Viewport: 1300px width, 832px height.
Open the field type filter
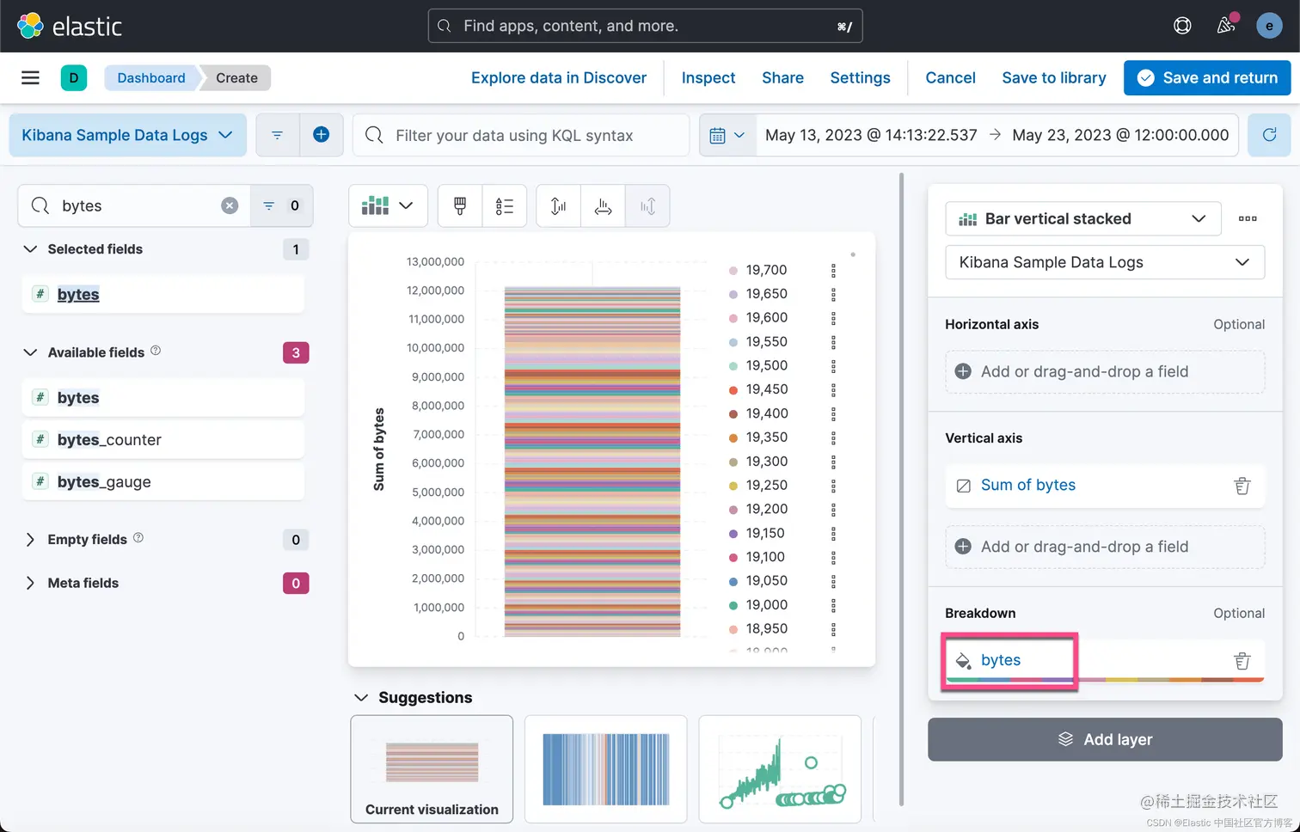281,205
